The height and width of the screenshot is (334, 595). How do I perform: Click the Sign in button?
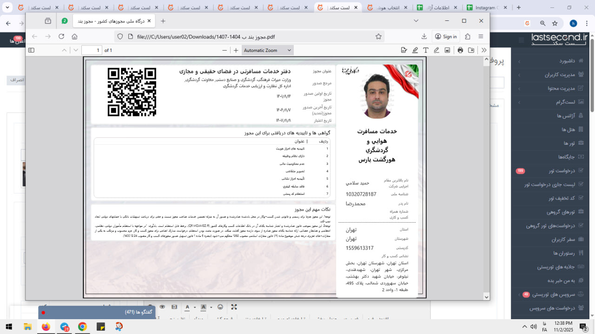pyautogui.click(x=445, y=37)
